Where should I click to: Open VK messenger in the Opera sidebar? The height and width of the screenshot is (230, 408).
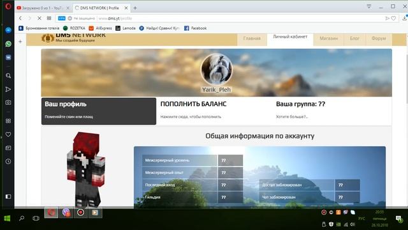(8, 57)
